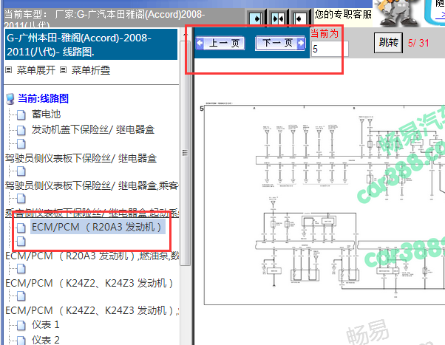
Task: Open the 蓄电池 tree item
Action: click(47, 114)
